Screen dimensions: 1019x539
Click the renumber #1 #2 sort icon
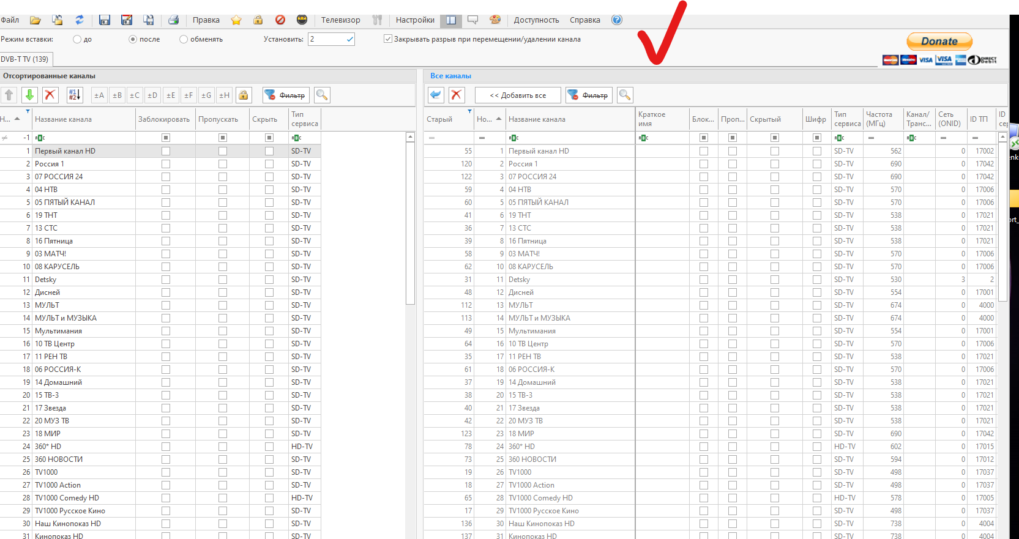click(74, 95)
